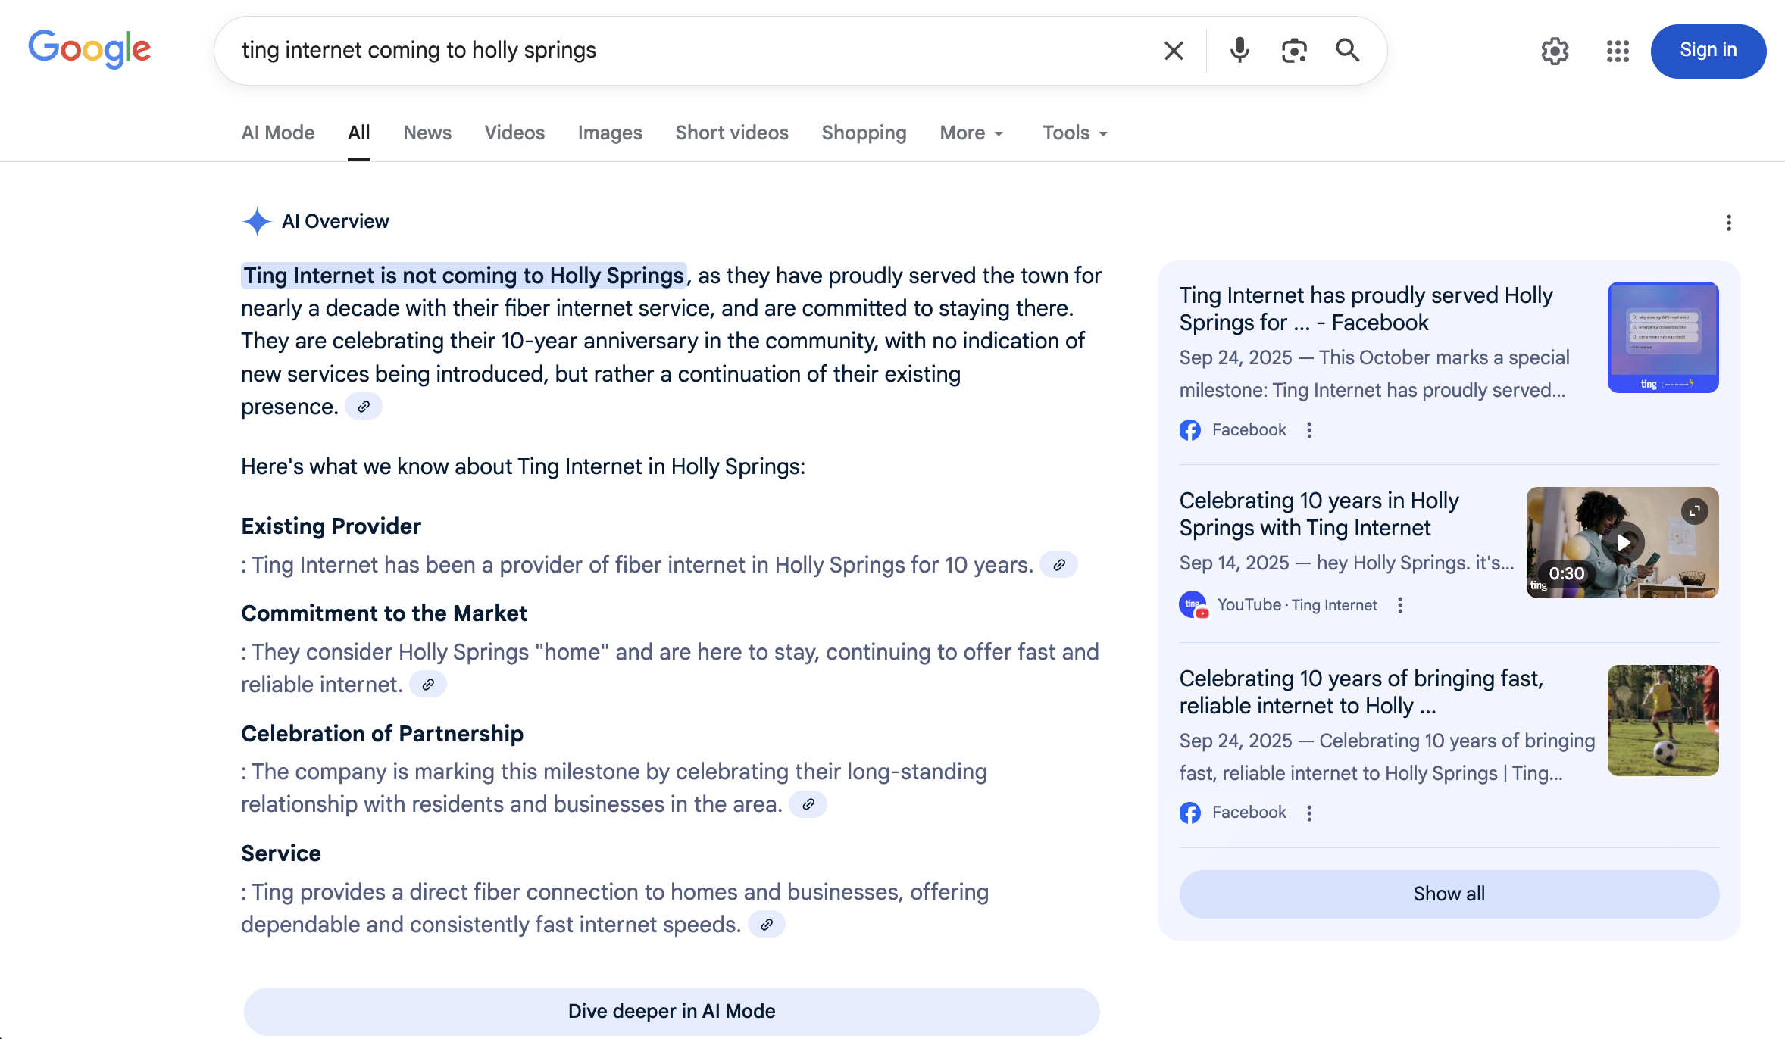The image size is (1785, 1039).
Task: Open the Google apps grid
Action: (x=1618, y=51)
